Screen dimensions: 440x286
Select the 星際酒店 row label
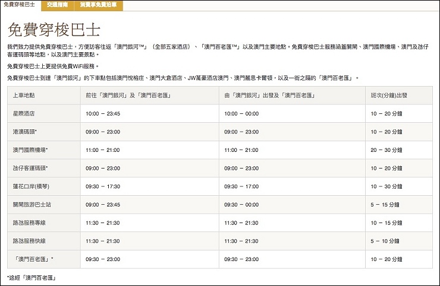24,114
